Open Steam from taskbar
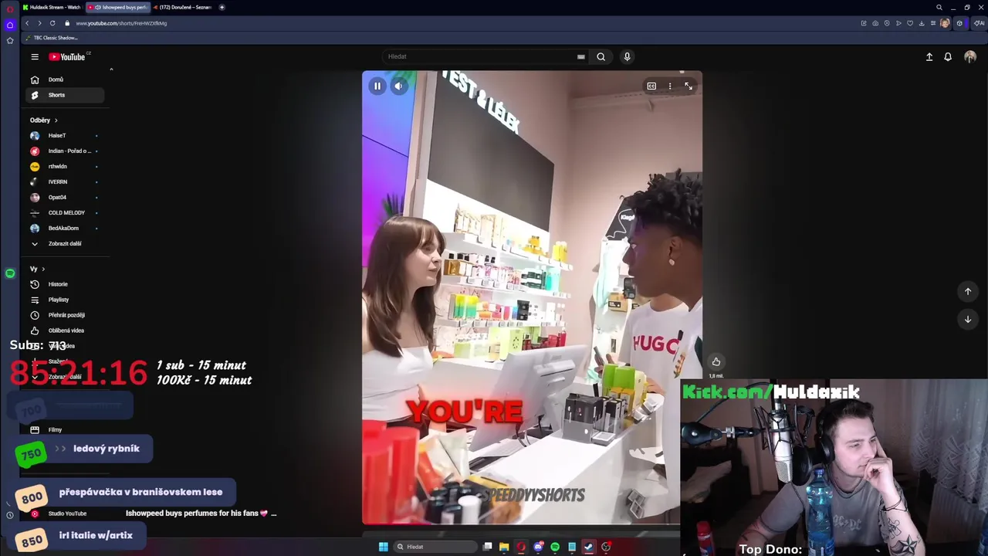 (588, 547)
